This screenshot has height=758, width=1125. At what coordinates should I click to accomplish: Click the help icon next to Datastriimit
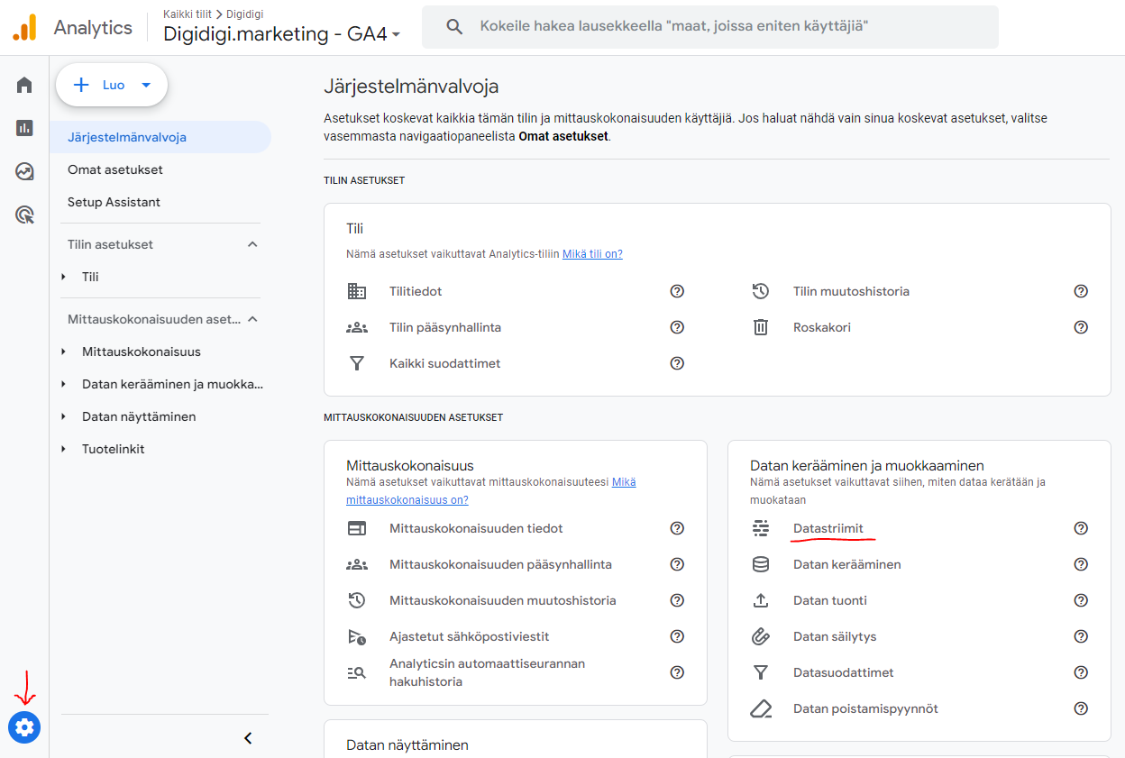click(1081, 528)
